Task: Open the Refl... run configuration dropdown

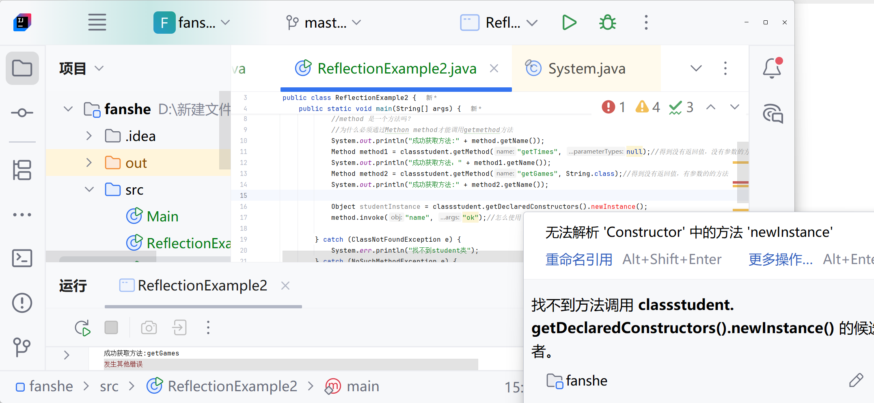Action: click(499, 22)
